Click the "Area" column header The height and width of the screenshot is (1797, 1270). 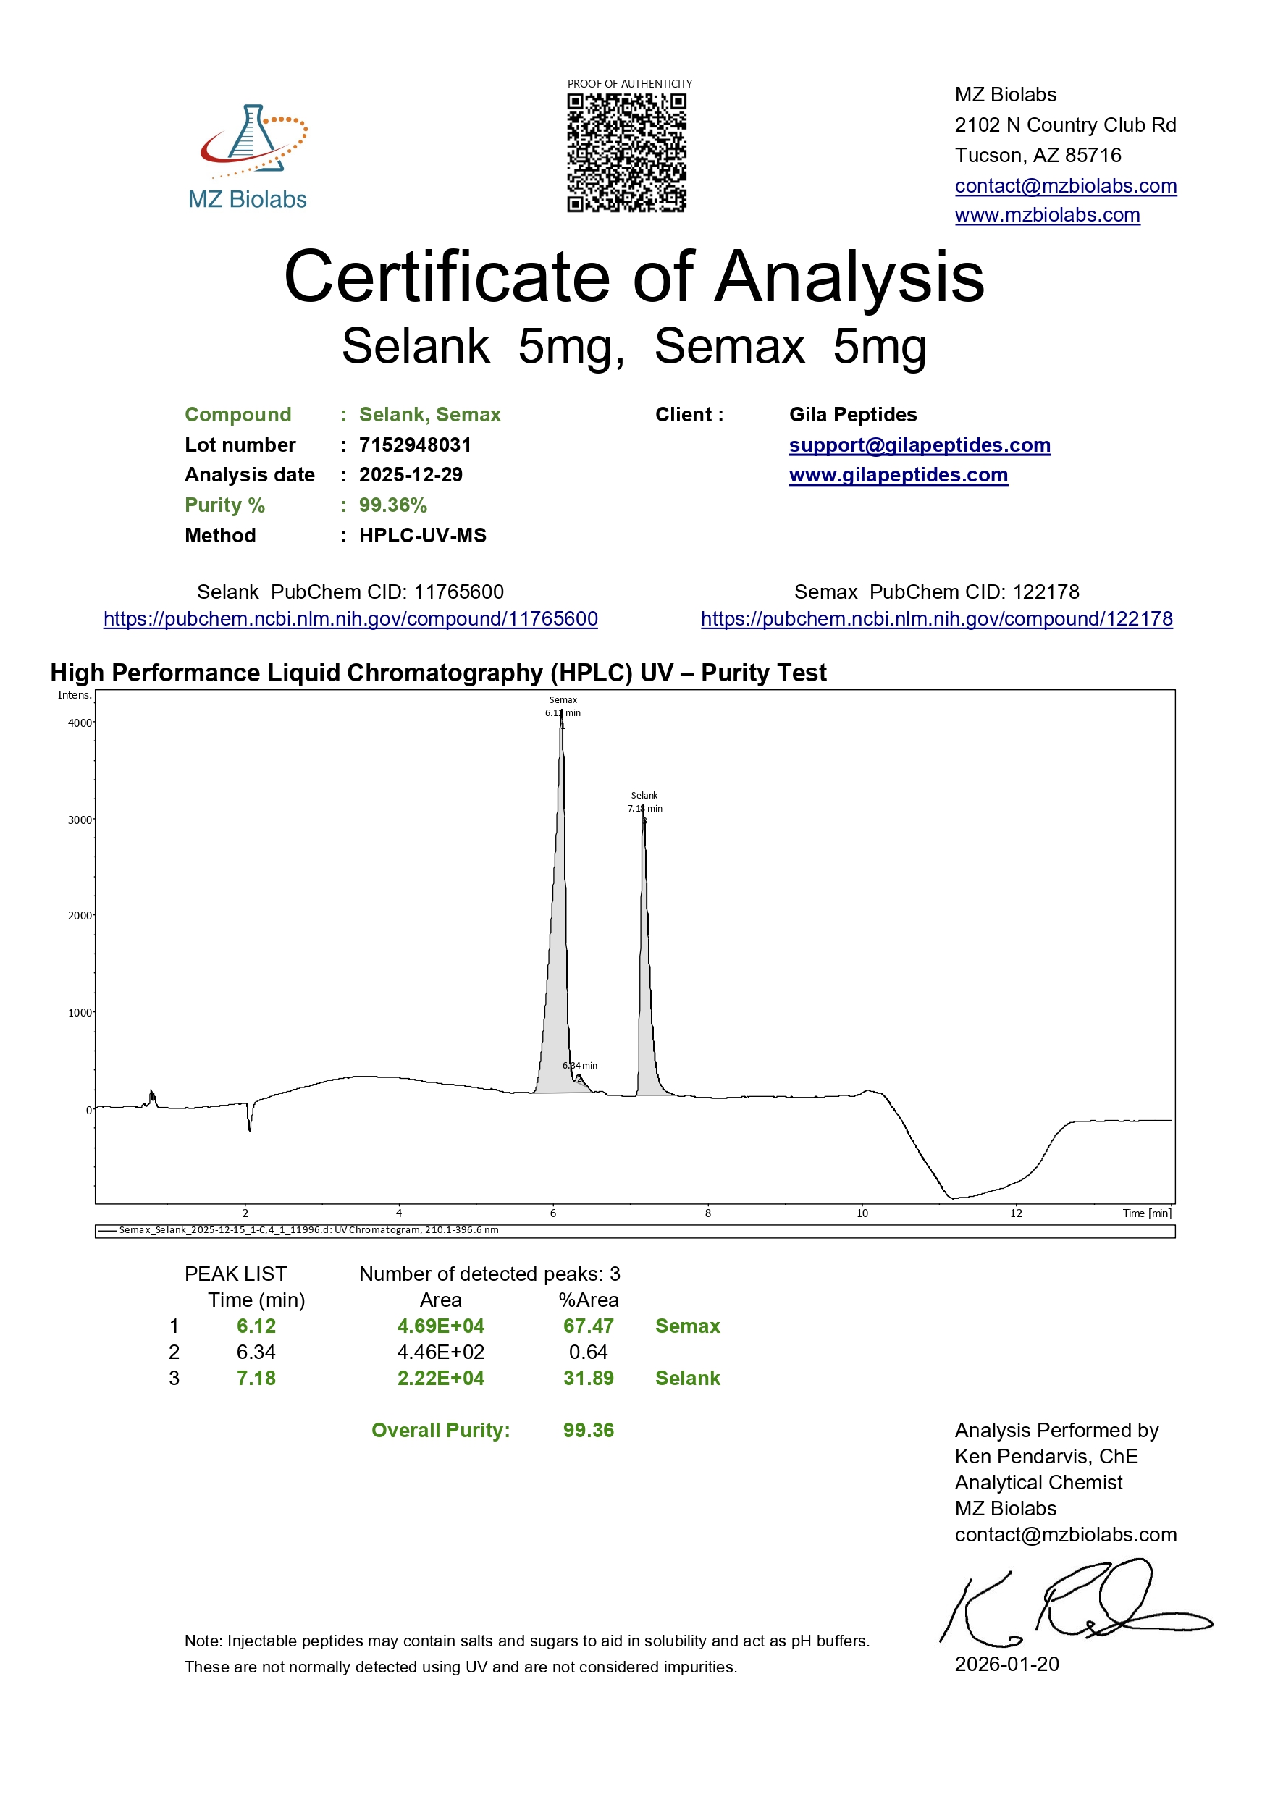pyautogui.click(x=440, y=1300)
